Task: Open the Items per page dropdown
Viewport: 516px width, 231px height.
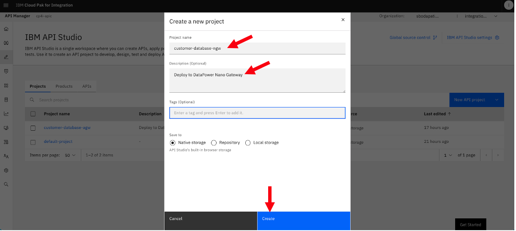Action: tap(70, 155)
